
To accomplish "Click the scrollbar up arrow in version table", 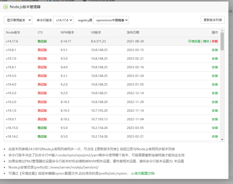I will point(222,30).
